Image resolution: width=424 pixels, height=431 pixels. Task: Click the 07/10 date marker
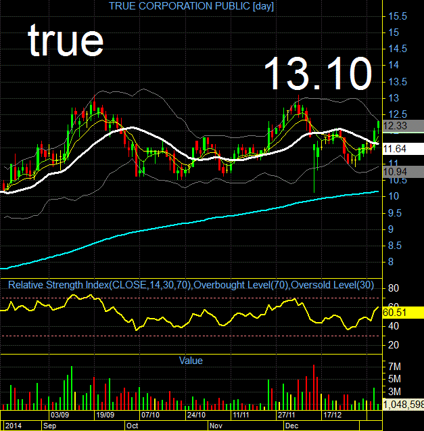tap(150, 415)
